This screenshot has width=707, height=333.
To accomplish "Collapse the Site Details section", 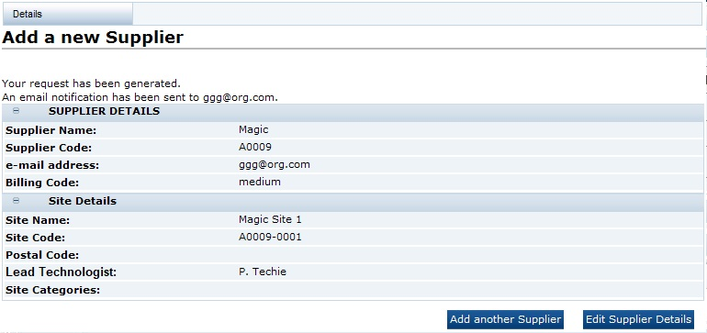I will [17, 201].
